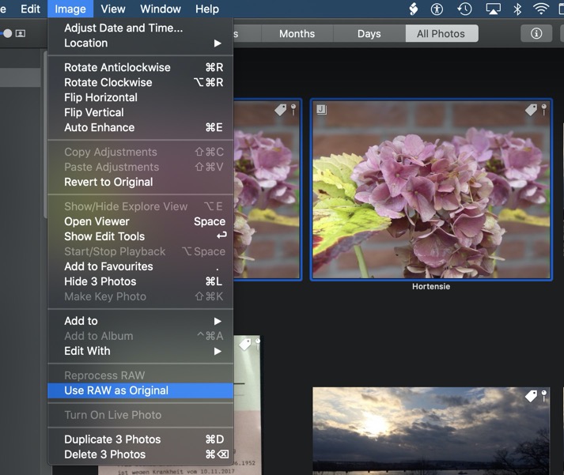Screen dimensions: 564x475
Task: Open the Wi-Fi status menu
Action: [x=541, y=9]
